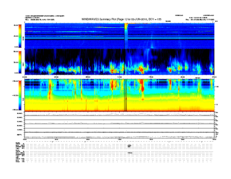231x179 pixels.
Task: Click the 40.00 label on RAD2 scale
Action: pos(16,25)
